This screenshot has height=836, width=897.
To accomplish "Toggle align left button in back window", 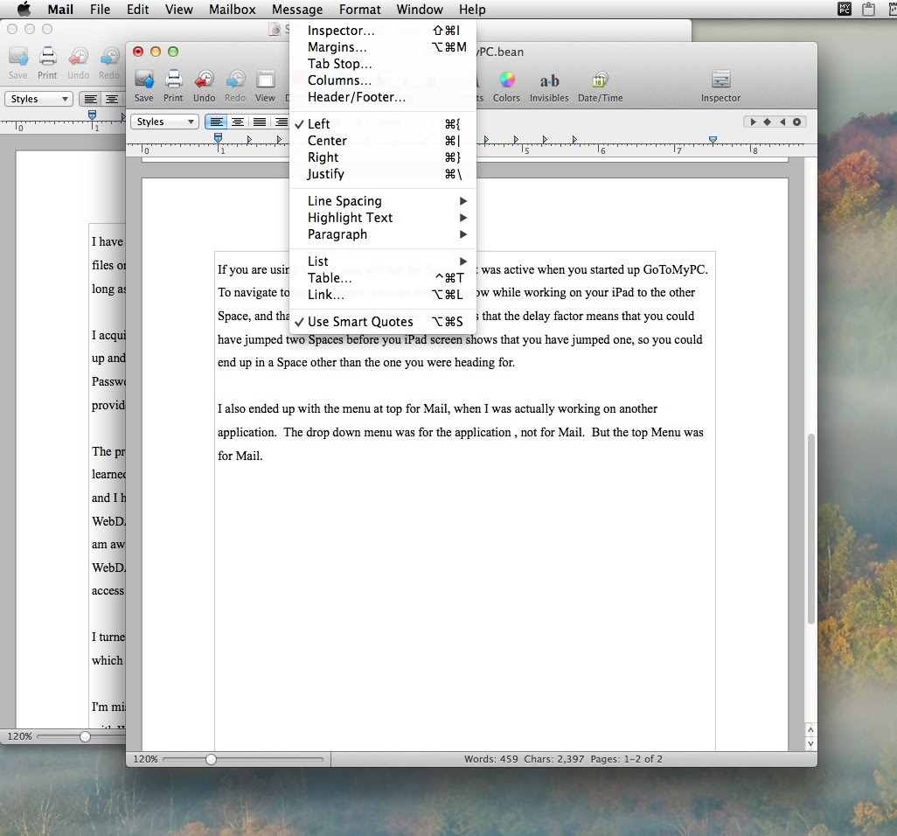I will [90, 99].
